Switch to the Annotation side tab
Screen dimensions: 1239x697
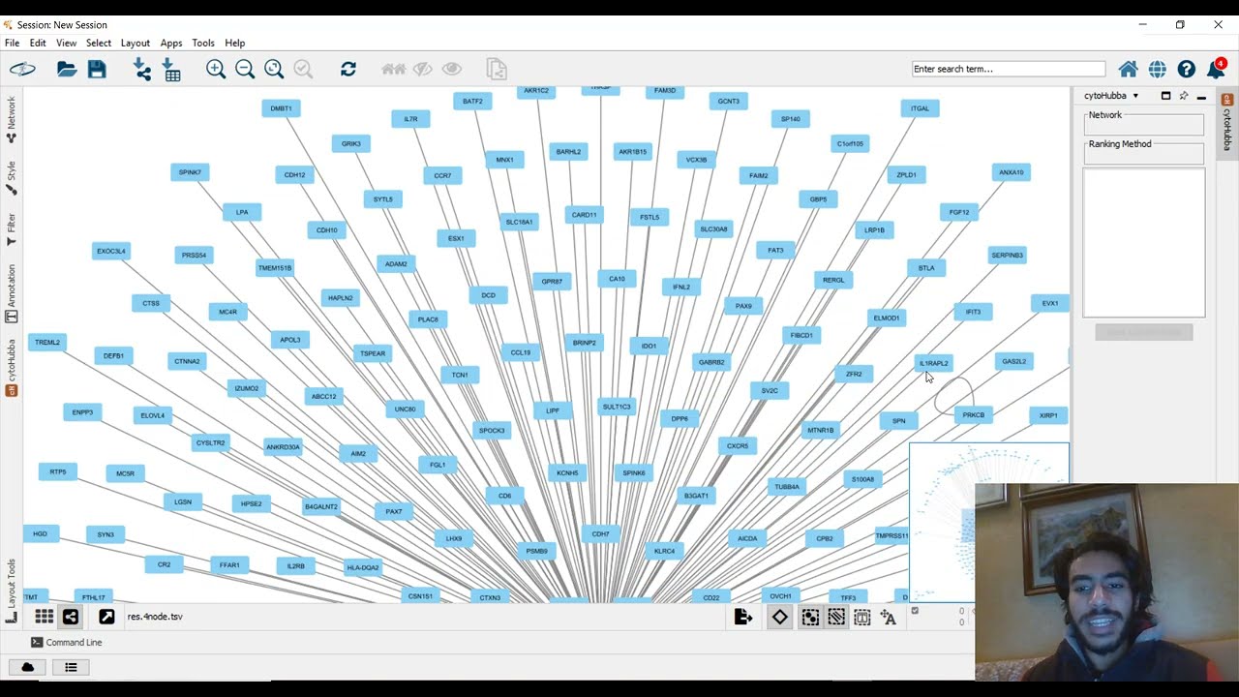11,293
